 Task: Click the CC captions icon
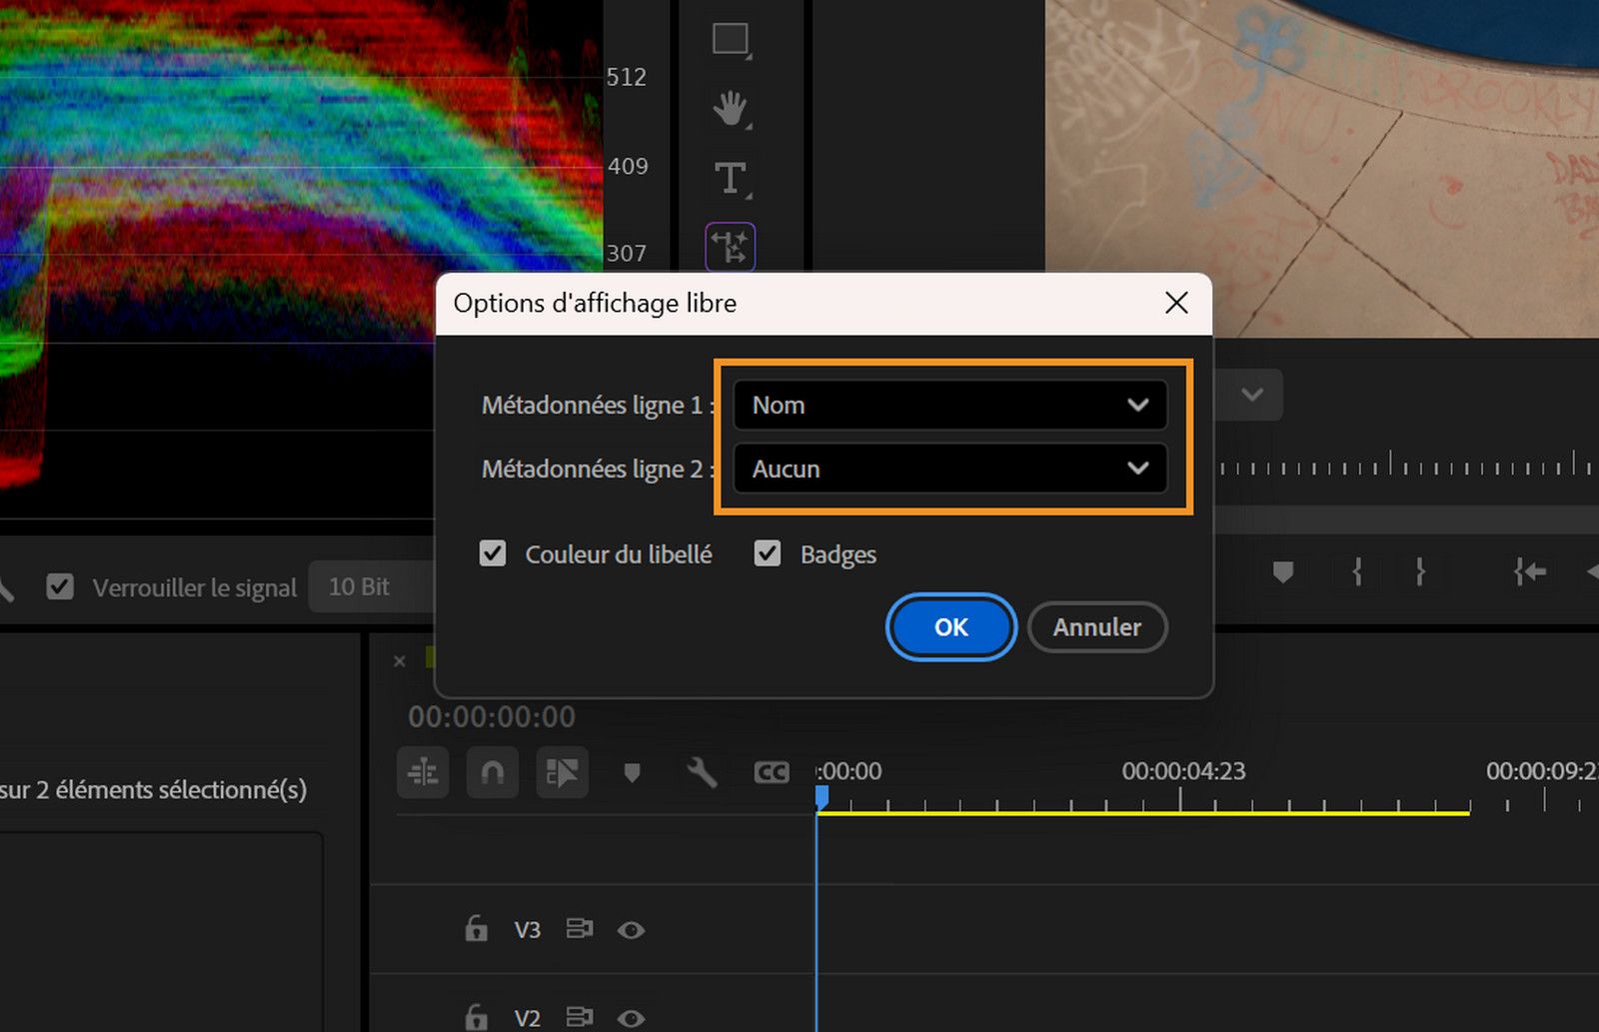(x=772, y=772)
